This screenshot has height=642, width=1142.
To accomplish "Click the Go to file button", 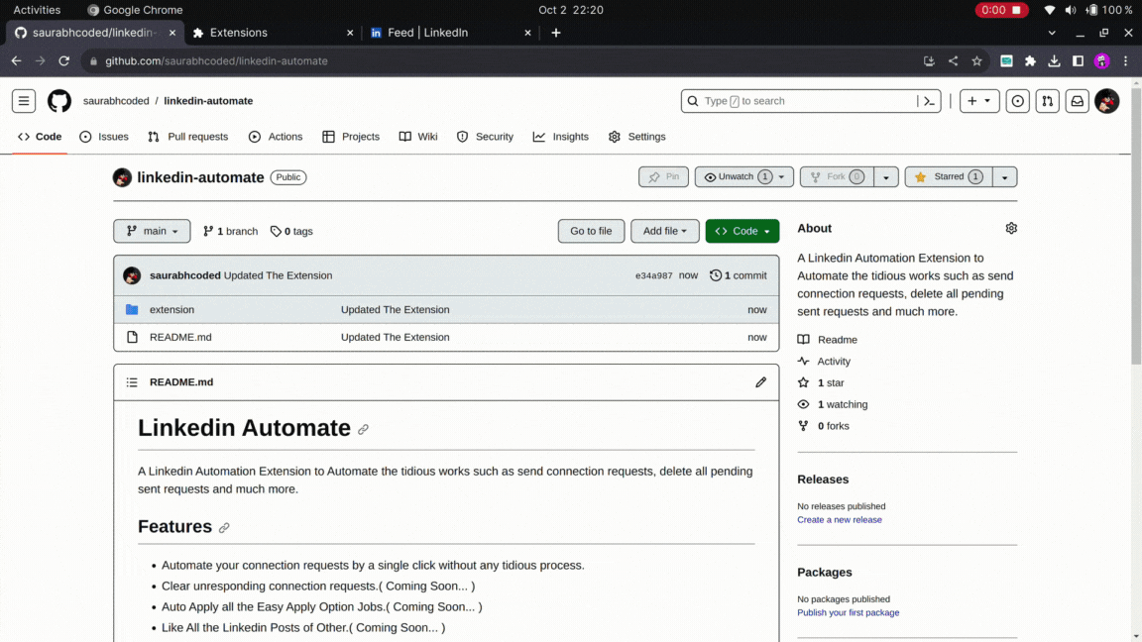I will click(591, 231).
